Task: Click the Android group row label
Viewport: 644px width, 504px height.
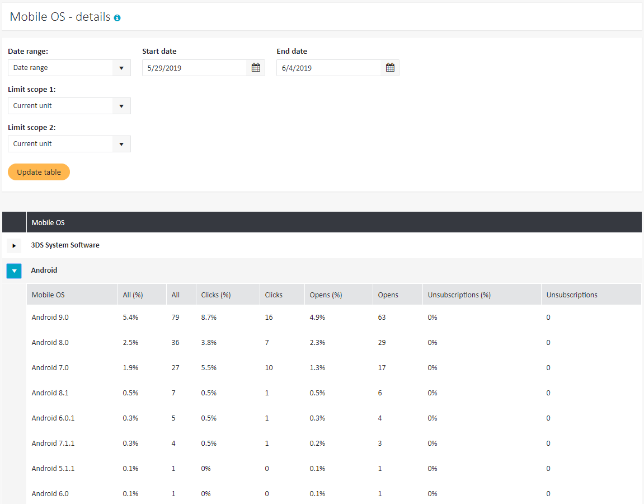Action: coord(44,270)
